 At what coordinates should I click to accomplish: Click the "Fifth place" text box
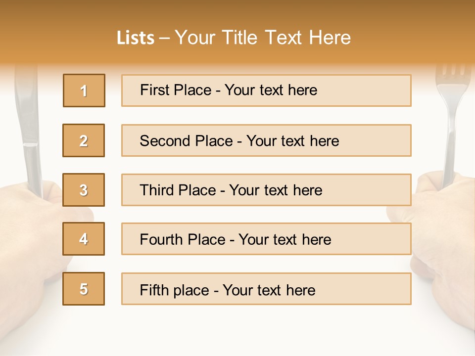(x=266, y=289)
